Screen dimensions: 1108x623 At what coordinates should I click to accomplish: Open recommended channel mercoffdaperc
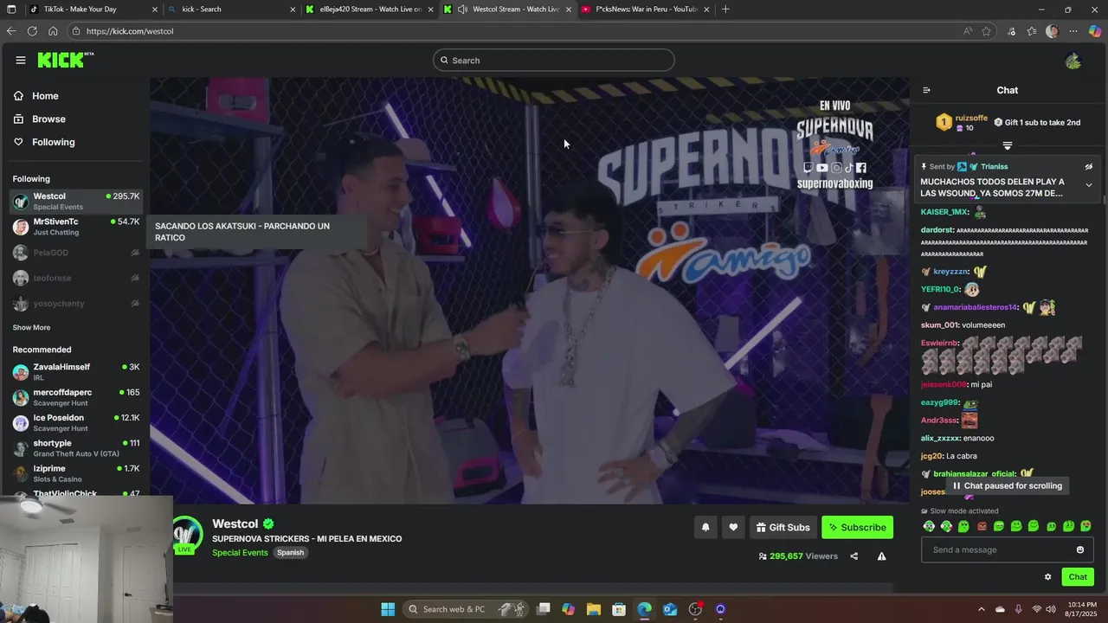pyautogui.click(x=76, y=397)
